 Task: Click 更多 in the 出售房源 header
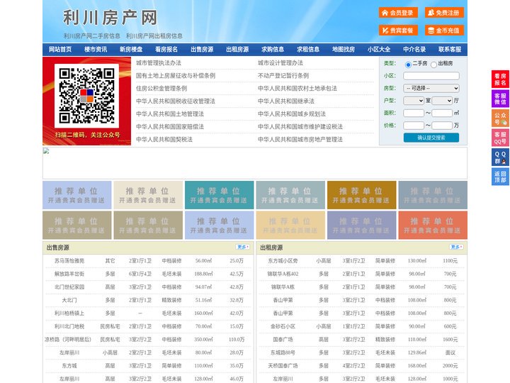tap(243, 248)
